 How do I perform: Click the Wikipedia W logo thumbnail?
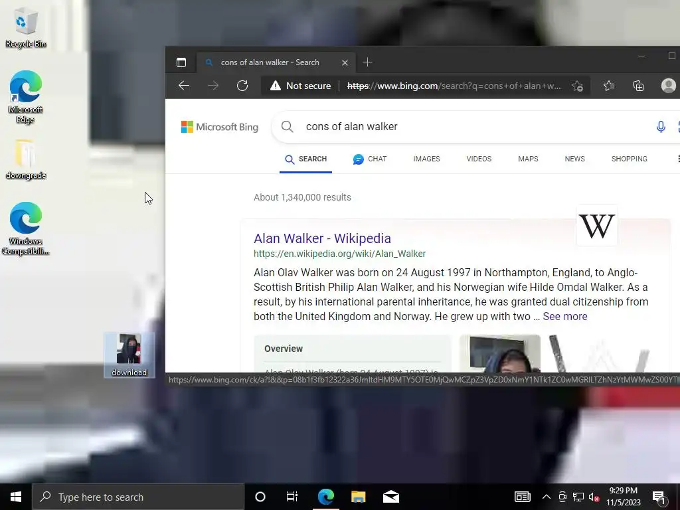tap(597, 226)
